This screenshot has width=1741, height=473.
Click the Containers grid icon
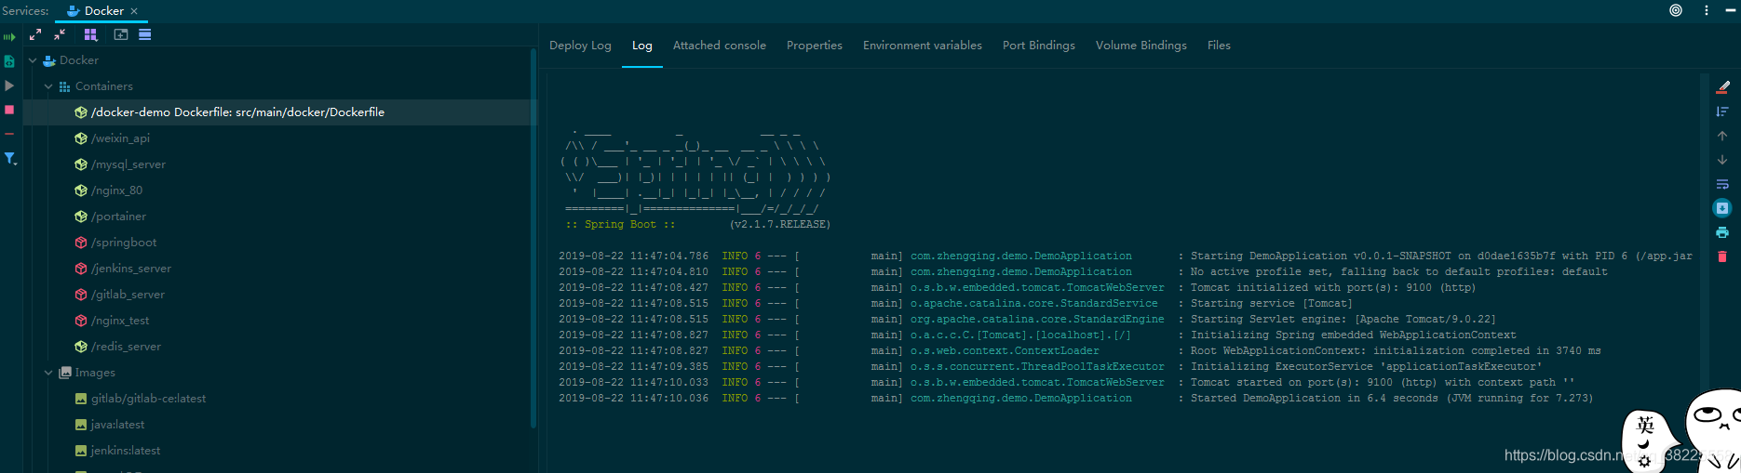point(65,86)
